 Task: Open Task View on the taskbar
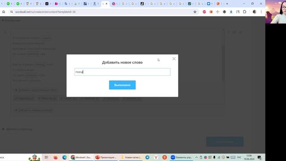[46, 157]
